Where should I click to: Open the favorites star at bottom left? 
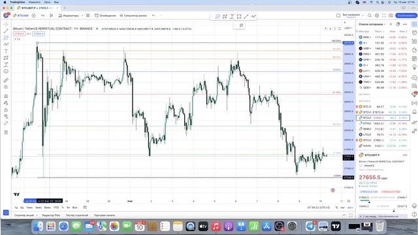point(6,213)
